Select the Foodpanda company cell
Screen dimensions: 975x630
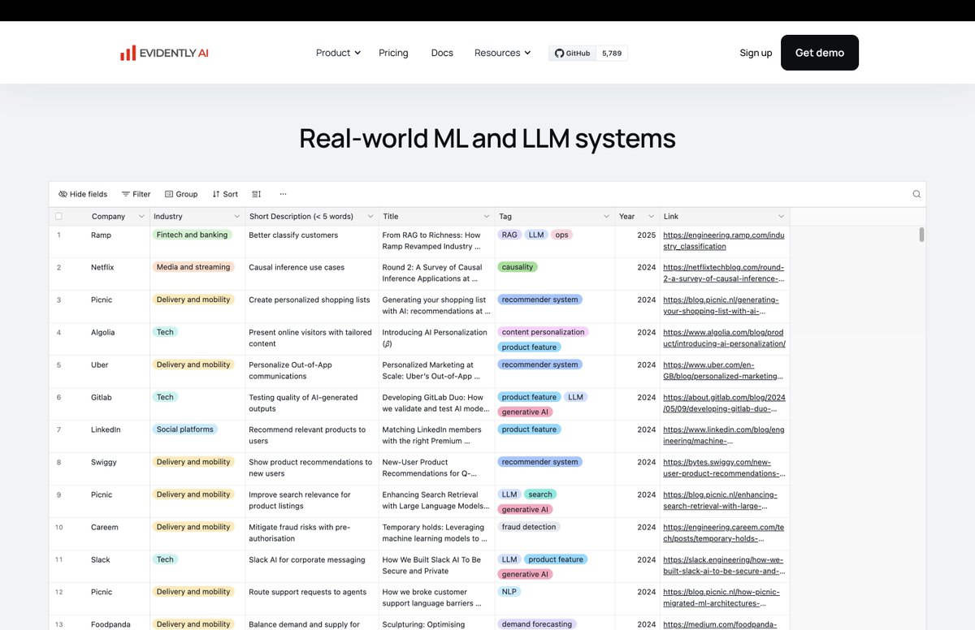tap(109, 624)
